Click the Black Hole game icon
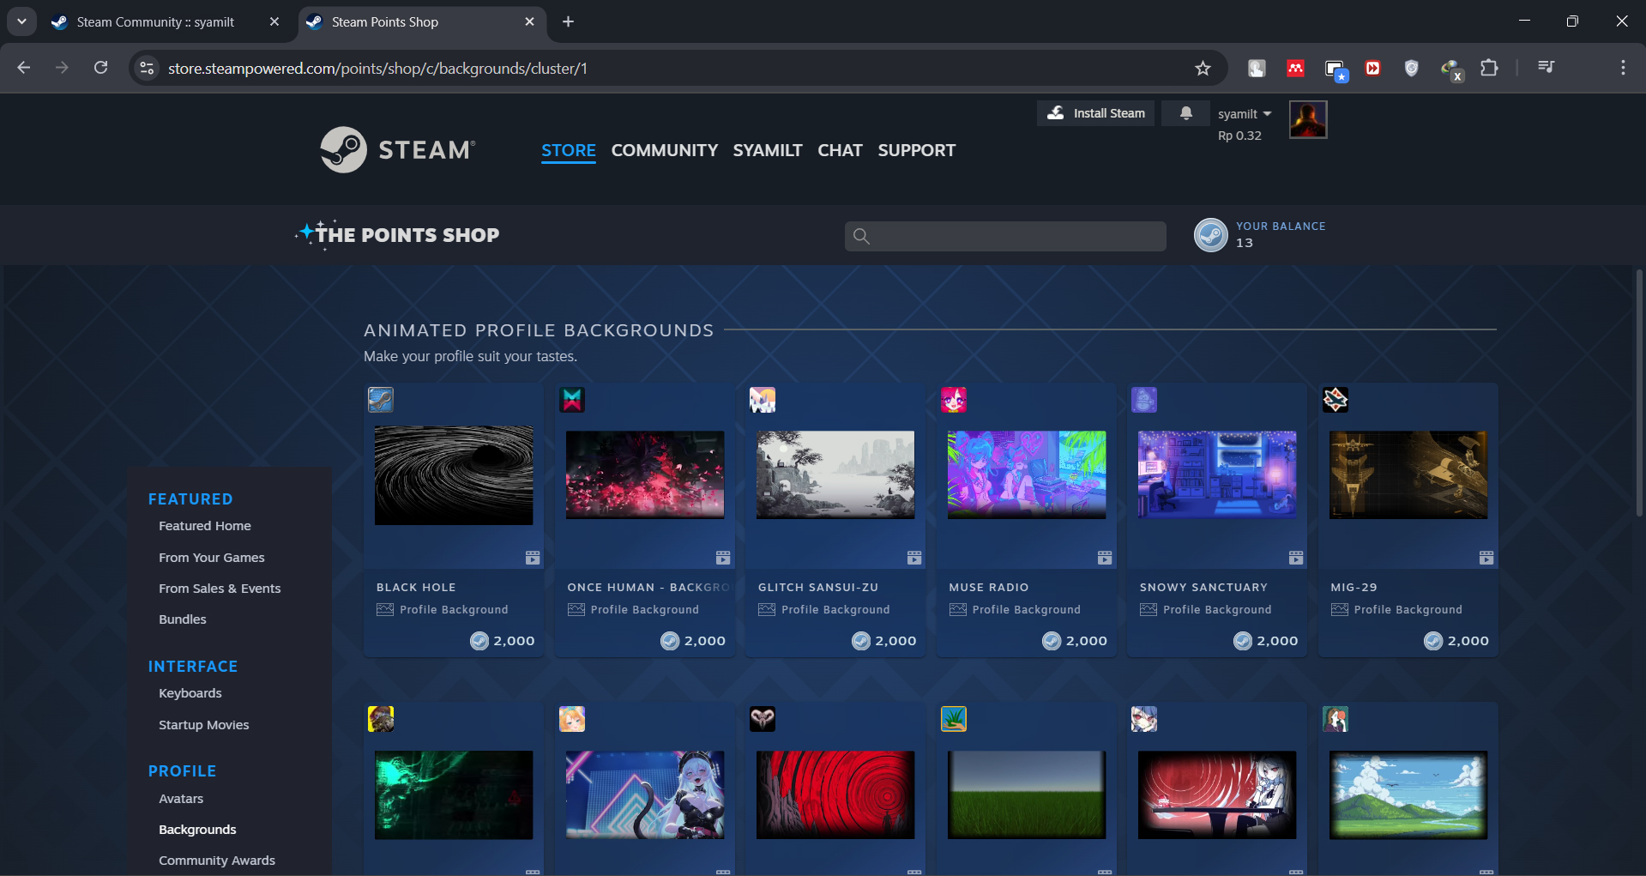1646x876 pixels. tap(381, 399)
